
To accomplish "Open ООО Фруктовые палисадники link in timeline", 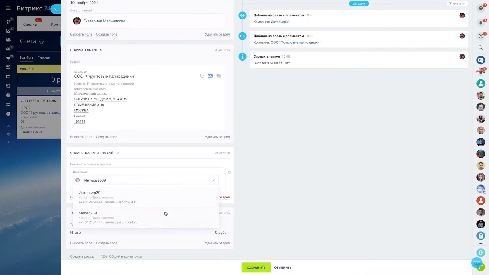I will tap(295, 42).
